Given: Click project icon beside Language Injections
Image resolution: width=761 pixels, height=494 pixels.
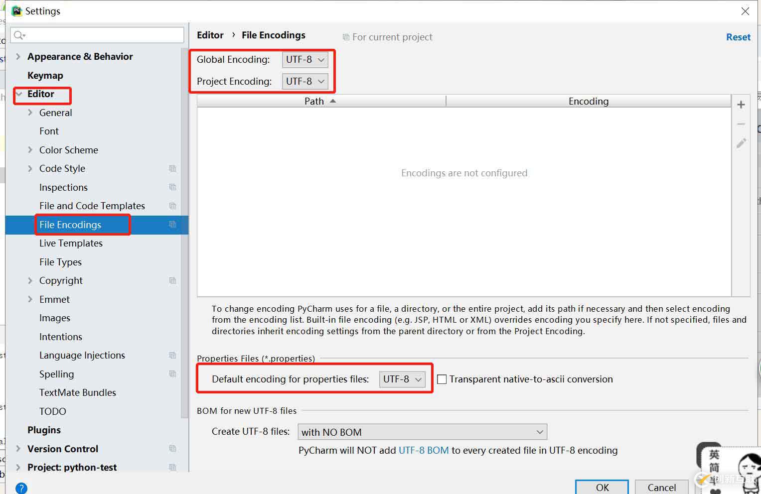Looking at the screenshot, I should (172, 355).
